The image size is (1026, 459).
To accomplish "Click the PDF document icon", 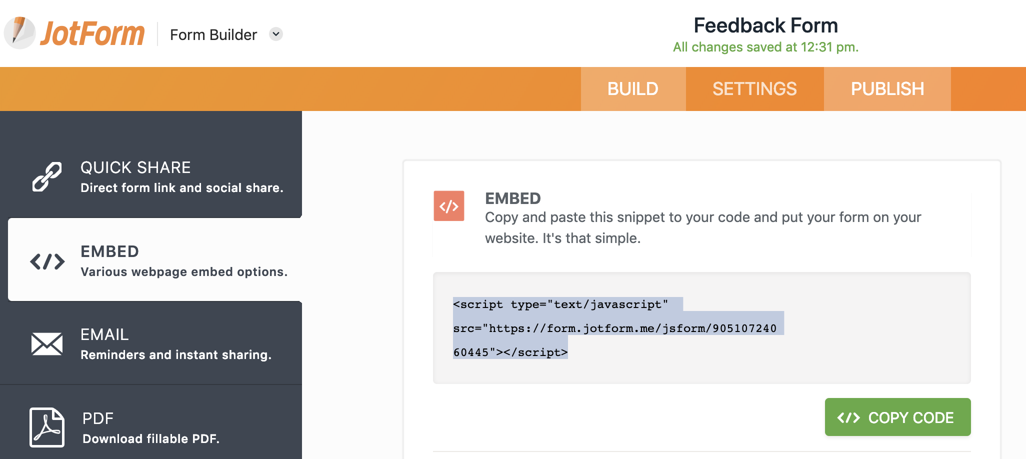I will click(47, 427).
